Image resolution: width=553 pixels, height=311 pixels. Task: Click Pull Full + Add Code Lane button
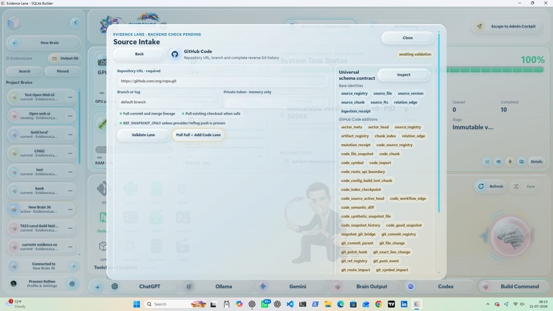(198, 135)
